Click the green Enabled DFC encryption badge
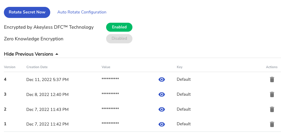281x136 pixels. pyautogui.click(x=119, y=27)
